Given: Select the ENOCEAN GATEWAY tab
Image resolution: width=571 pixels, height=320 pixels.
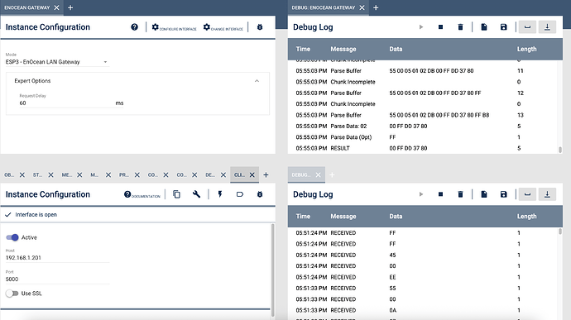Looking at the screenshot, I should tap(27, 7).
